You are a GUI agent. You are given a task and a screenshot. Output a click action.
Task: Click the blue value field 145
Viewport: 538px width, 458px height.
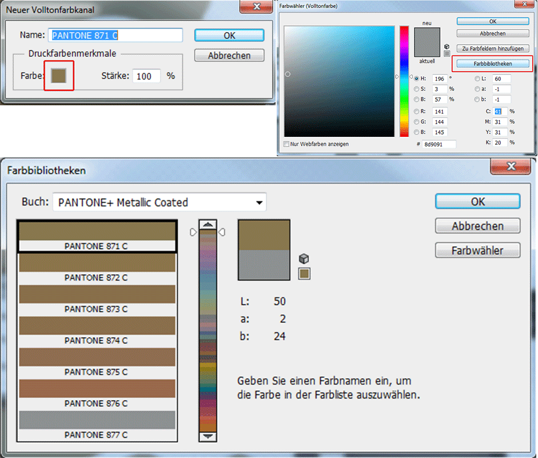coord(440,132)
